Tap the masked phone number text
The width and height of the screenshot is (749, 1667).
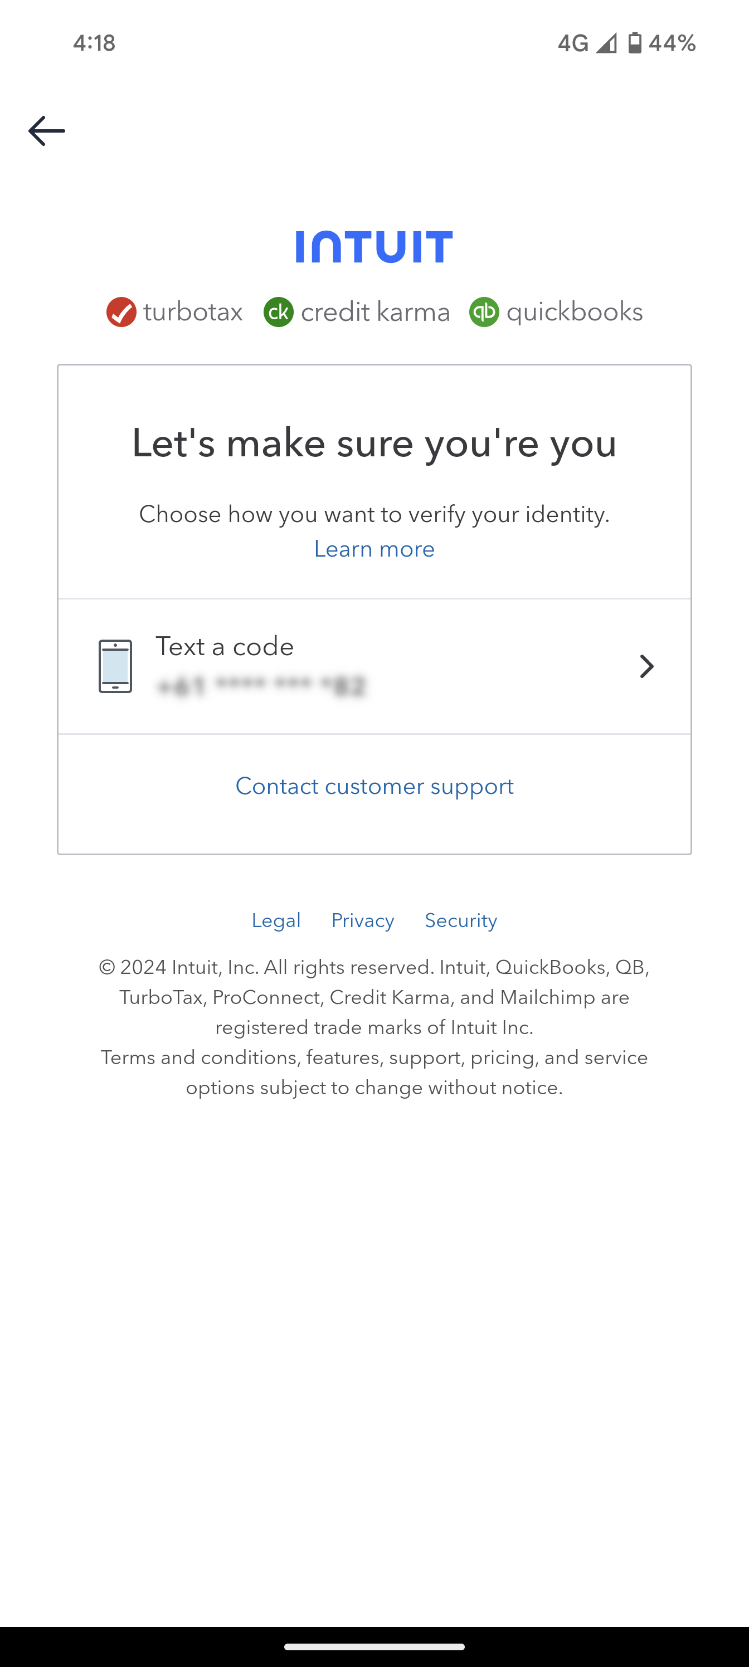point(261,686)
